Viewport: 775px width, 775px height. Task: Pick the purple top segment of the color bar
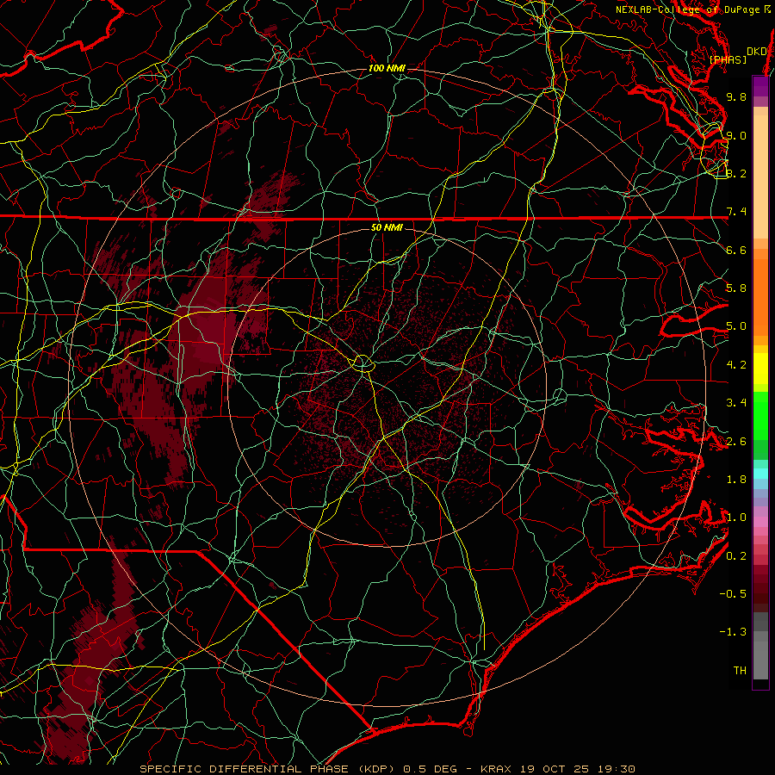pyautogui.click(x=760, y=86)
